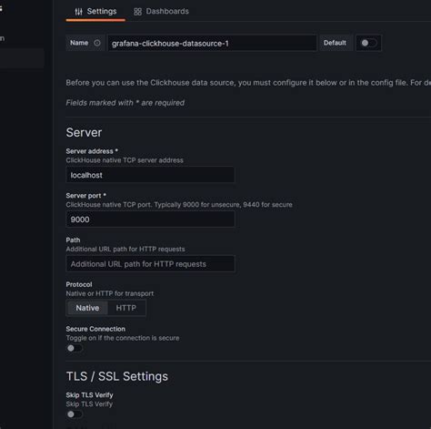The width and height of the screenshot is (431, 429).
Task: Click the TLS / SSL Settings heading
Action: [117, 376]
